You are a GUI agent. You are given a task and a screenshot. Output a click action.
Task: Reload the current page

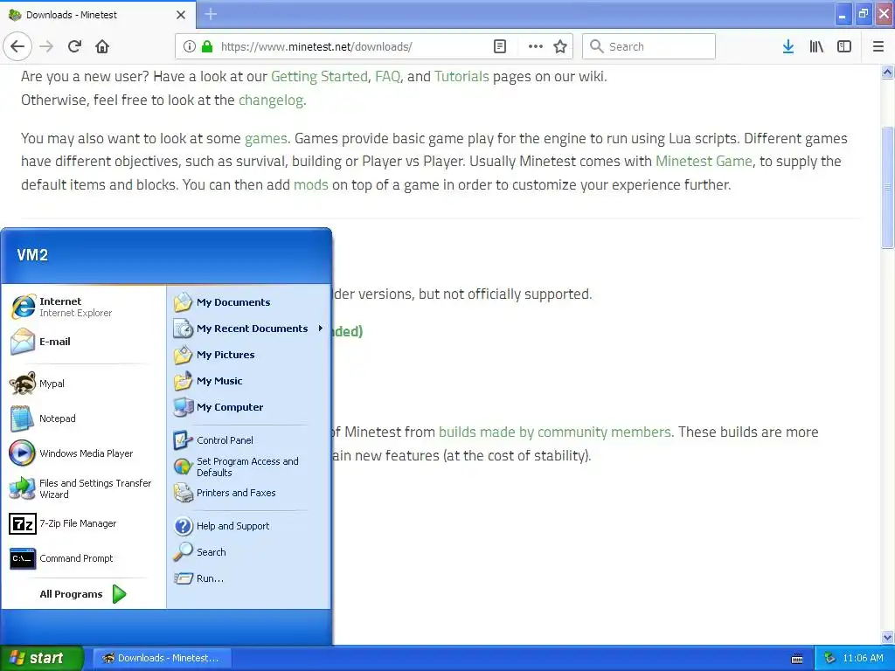tap(74, 47)
